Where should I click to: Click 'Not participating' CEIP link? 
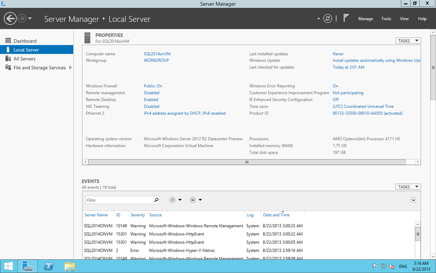coord(348,93)
